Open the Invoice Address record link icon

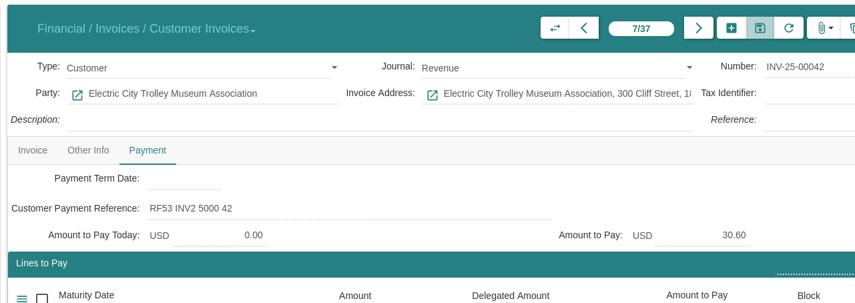tap(433, 95)
